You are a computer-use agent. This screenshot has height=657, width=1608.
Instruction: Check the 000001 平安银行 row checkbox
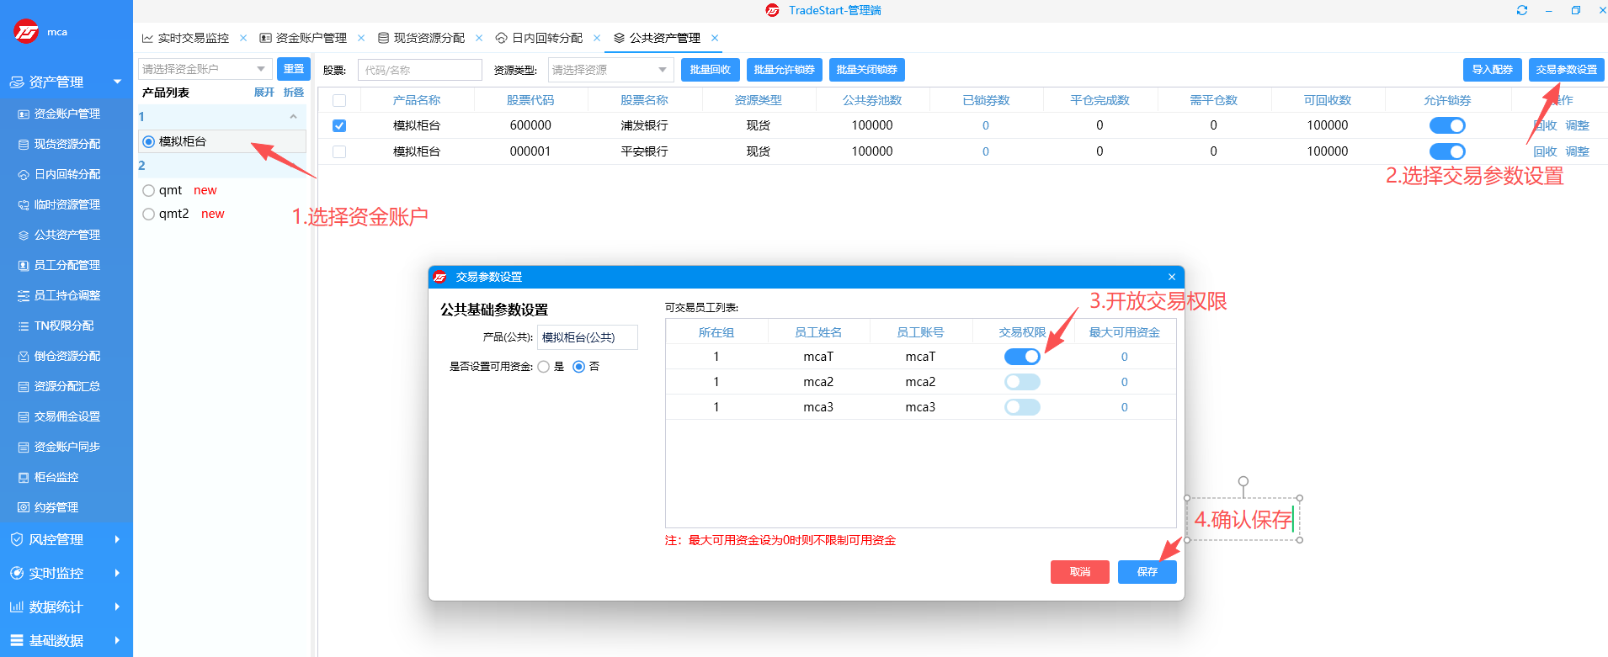(x=339, y=151)
